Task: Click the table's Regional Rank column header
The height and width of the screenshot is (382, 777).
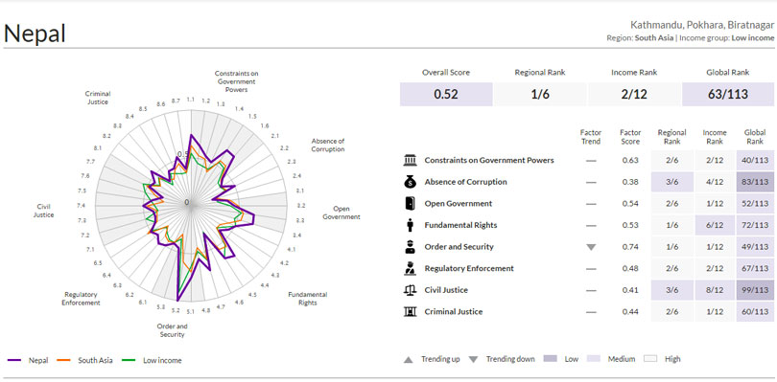Action: (671, 137)
